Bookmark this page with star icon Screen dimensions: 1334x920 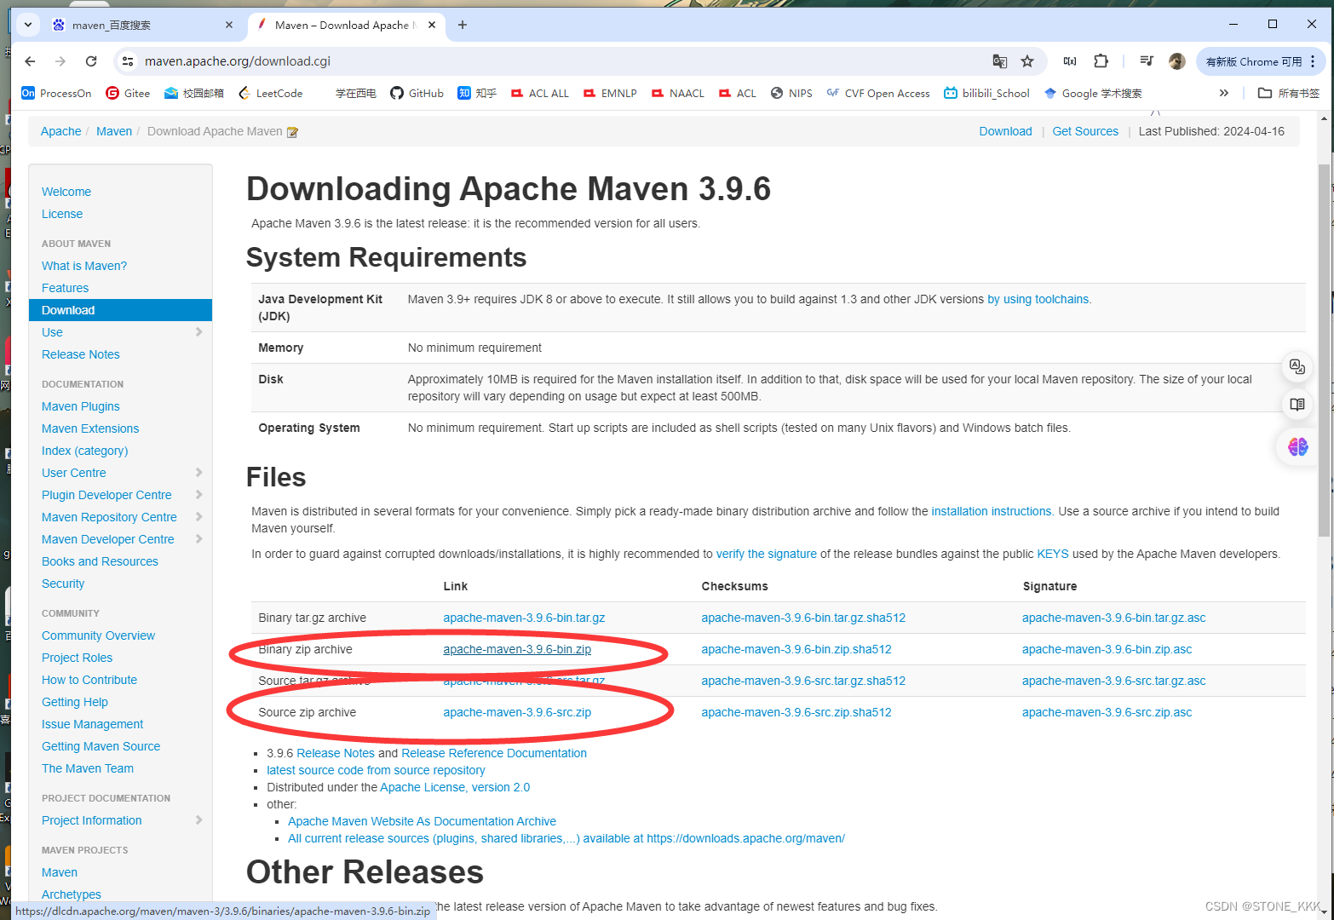[1027, 61]
